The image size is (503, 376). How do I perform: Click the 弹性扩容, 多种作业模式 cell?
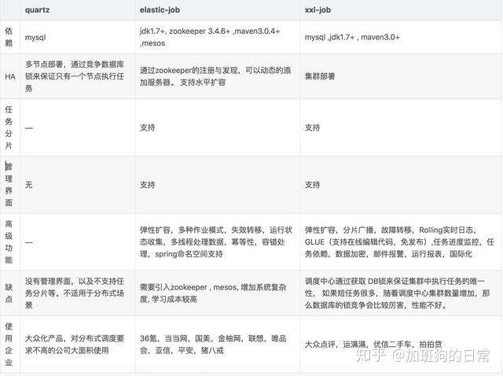pos(216,241)
